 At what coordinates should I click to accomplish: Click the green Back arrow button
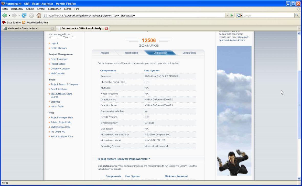[x=5, y=15]
